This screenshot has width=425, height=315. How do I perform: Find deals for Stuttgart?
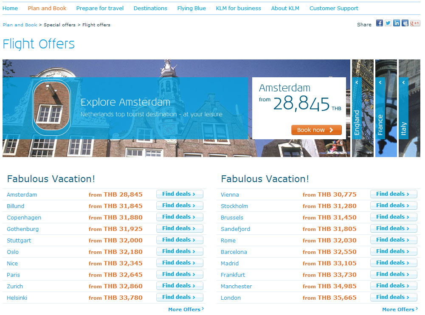click(x=180, y=240)
